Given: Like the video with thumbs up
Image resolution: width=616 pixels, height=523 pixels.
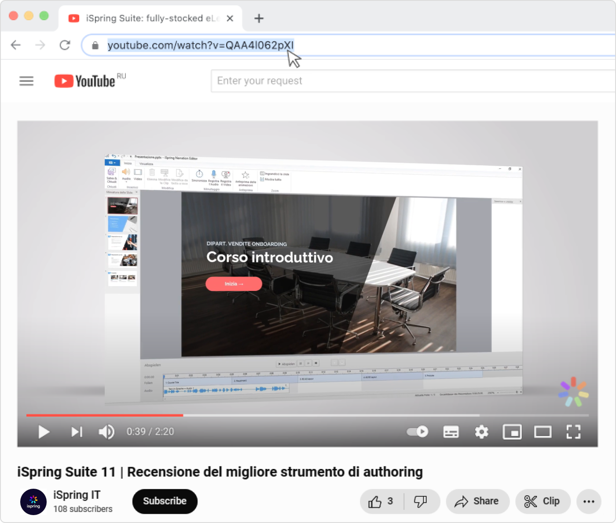Looking at the screenshot, I should (x=381, y=501).
